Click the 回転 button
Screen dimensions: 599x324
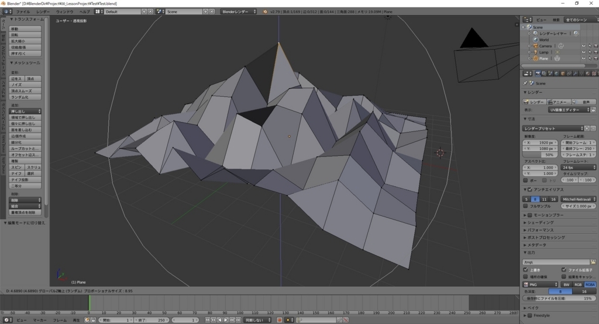25,34
